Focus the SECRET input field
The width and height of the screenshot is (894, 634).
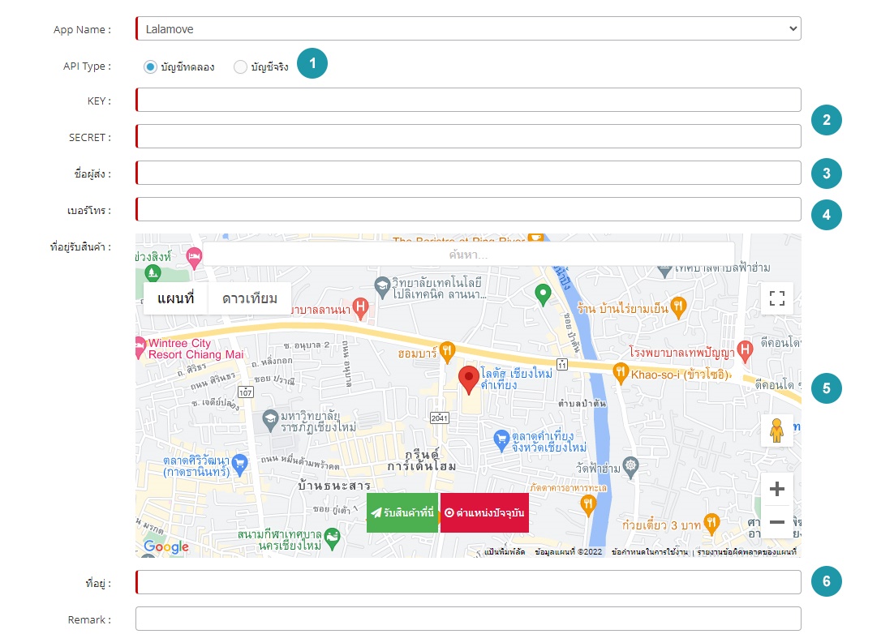[468, 137]
